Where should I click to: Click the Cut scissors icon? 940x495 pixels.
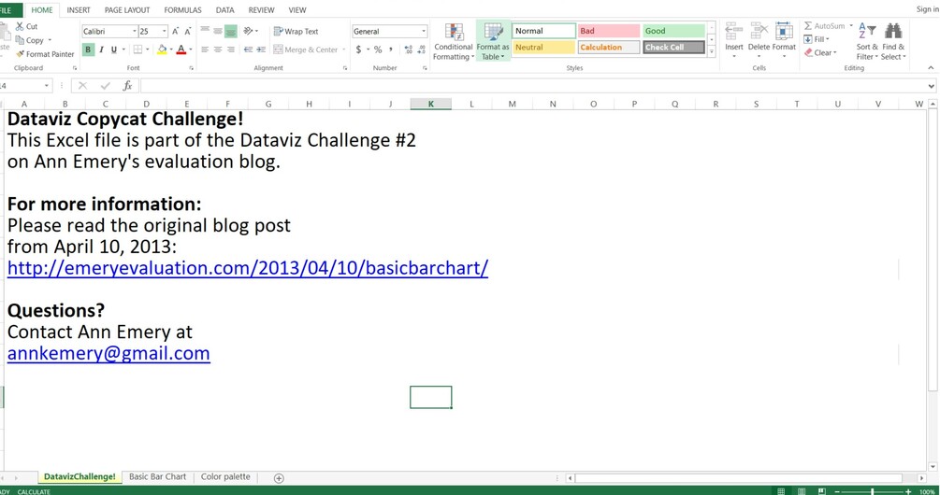[x=20, y=26]
